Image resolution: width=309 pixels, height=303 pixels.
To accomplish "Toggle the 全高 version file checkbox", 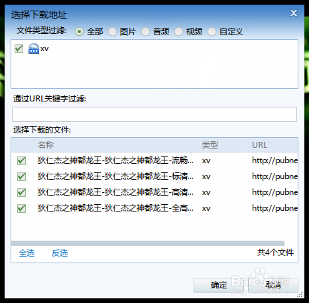I will (21, 208).
